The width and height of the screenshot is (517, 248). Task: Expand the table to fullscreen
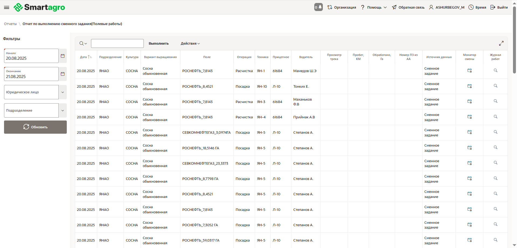pos(501,43)
